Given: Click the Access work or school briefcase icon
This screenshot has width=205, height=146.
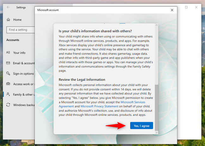Looking at the screenshot, I should 8,84.
